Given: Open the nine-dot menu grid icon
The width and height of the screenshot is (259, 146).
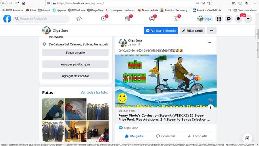Looking at the screenshot, I should click(x=219, y=19).
